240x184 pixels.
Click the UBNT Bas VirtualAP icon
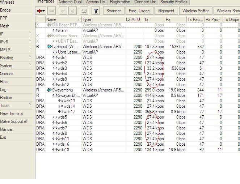coord(55,41)
